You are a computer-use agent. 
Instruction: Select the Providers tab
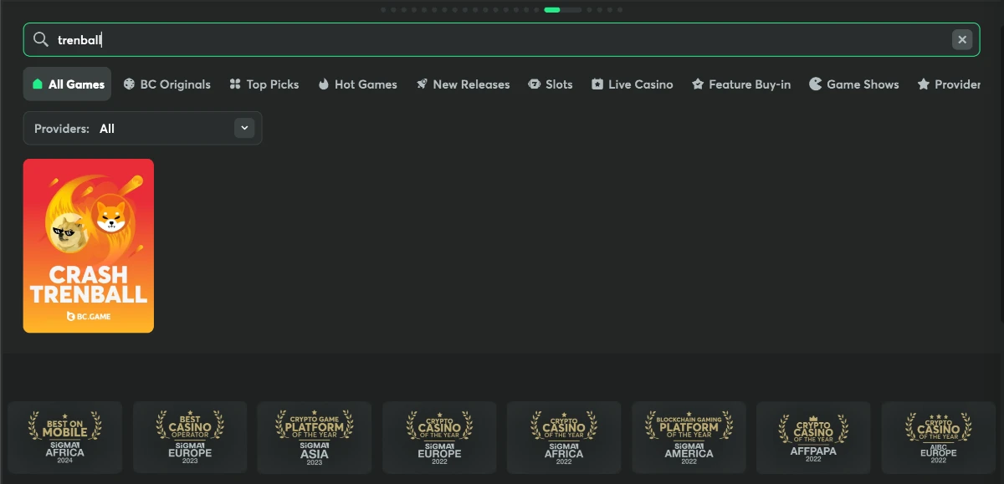coord(949,84)
